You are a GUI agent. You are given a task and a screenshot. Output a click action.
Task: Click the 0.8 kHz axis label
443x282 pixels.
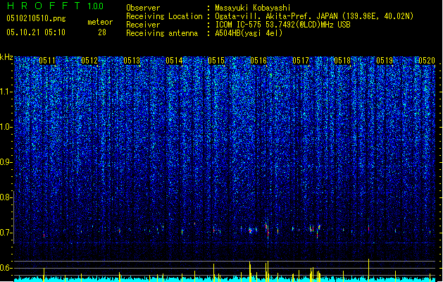6,197
